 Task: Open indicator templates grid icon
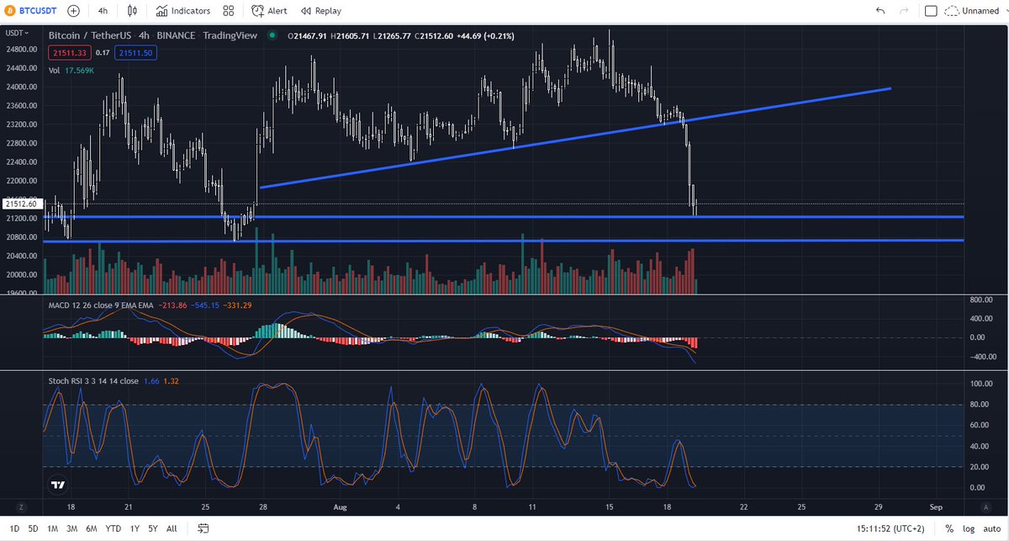(229, 11)
